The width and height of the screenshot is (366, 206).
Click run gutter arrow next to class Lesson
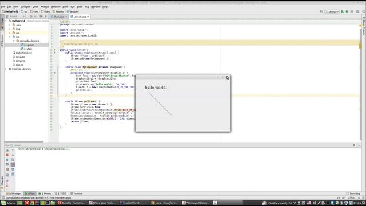[x=55, y=50]
